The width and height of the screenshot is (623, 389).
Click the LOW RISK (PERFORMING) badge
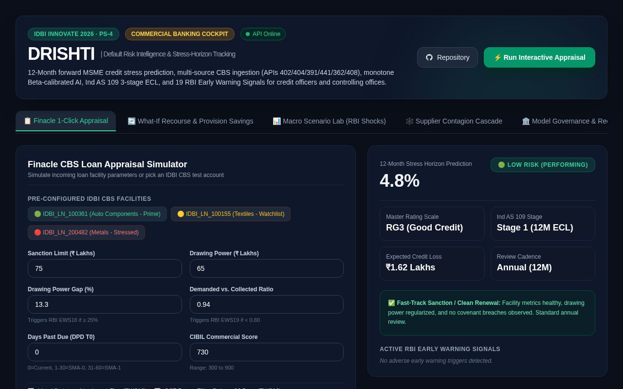543,165
